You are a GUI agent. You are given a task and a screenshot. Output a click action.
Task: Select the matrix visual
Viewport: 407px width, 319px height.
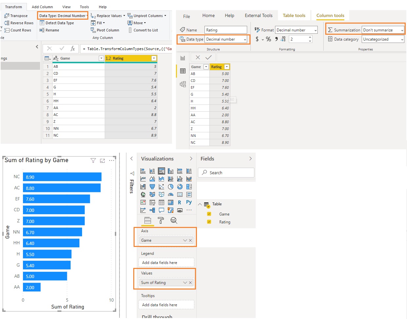pyautogui.click(x=171, y=202)
